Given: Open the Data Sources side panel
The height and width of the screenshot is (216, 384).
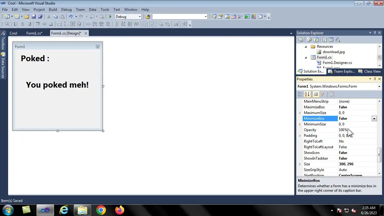Looking at the screenshot, I should 3,66.
